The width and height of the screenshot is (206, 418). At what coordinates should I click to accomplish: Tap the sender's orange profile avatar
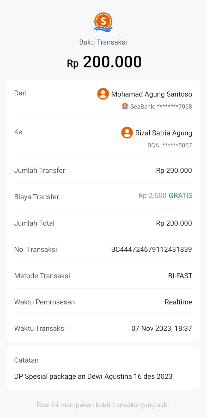click(x=103, y=94)
